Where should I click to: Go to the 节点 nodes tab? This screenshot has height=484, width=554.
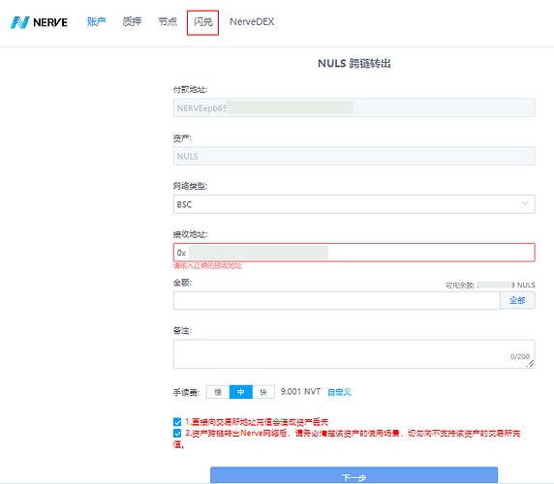[168, 22]
